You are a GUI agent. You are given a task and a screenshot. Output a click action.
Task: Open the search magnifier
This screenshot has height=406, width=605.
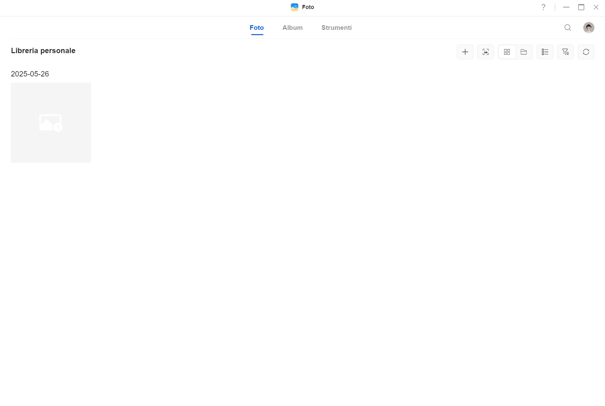[568, 28]
